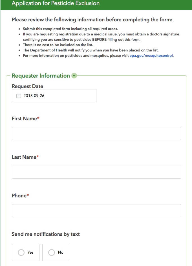Click the Request Date field showing 2018-09-26
The height and width of the screenshot is (266, 192).
[x=54, y=96]
